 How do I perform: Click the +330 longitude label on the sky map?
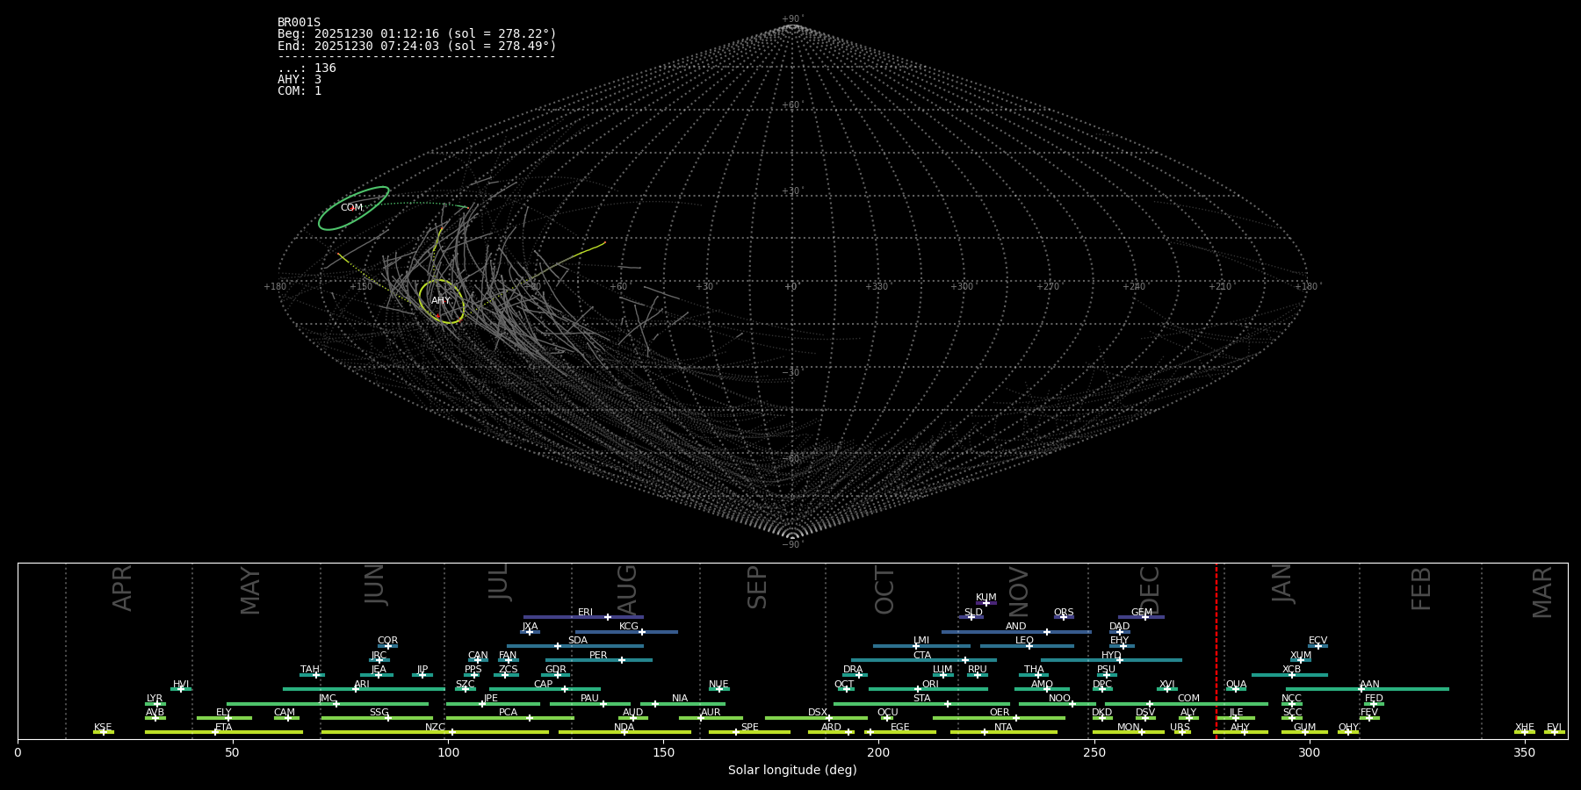pyautogui.click(x=877, y=287)
